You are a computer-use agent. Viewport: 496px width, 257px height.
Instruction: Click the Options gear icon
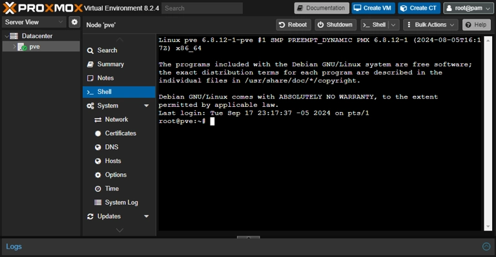(x=98, y=175)
